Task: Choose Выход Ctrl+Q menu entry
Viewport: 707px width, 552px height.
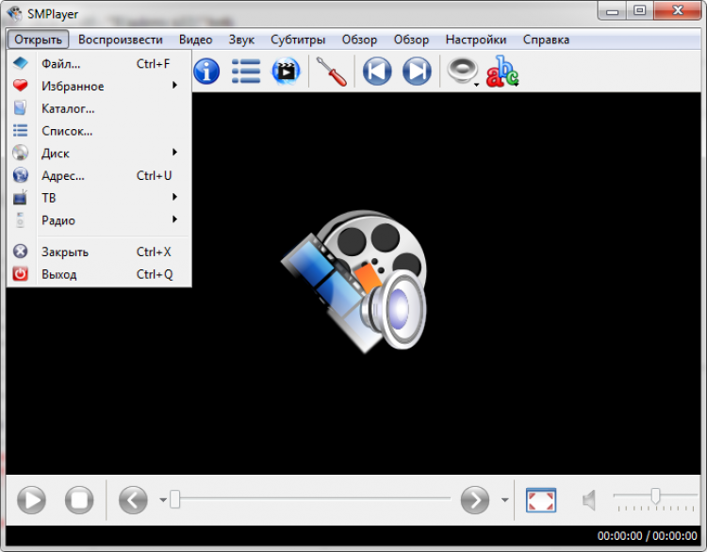Action: [100, 274]
